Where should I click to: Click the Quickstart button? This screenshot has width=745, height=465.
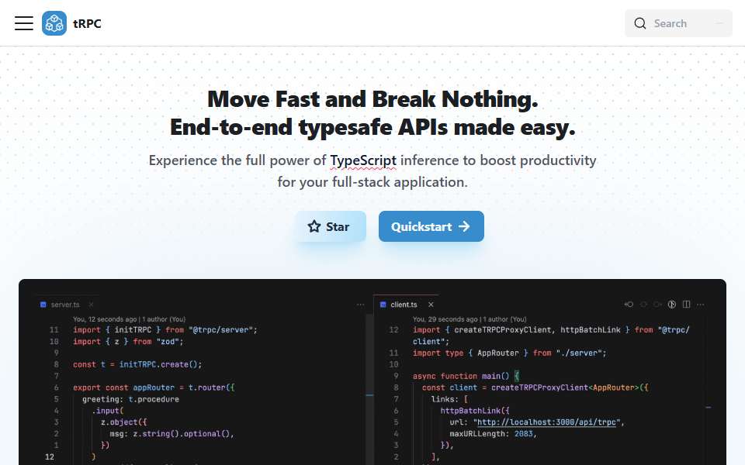[431, 226]
